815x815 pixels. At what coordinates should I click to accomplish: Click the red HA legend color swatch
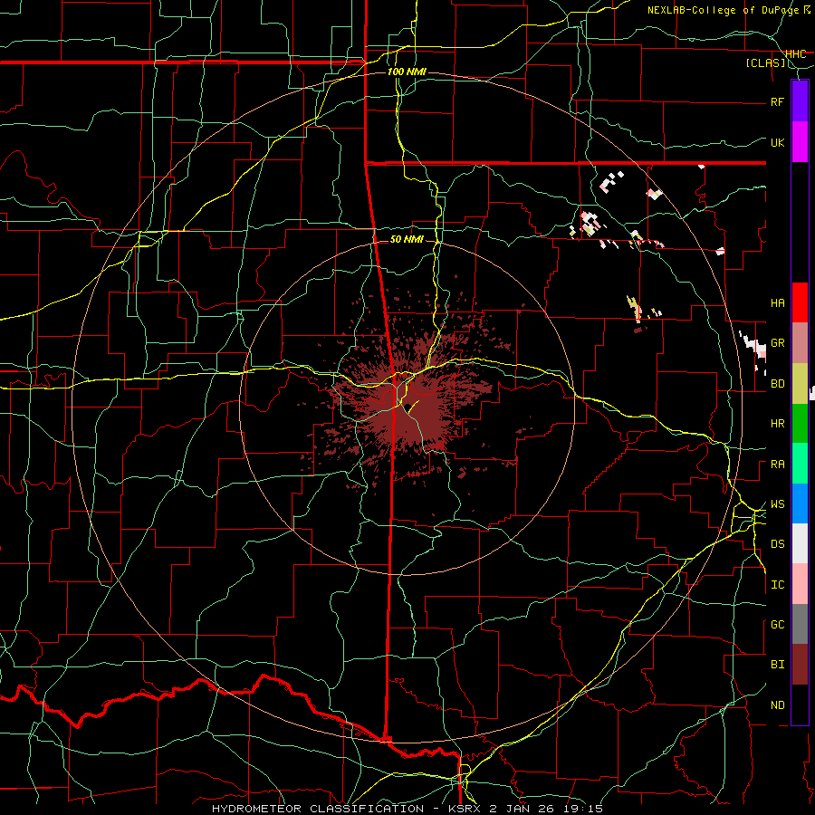click(800, 302)
